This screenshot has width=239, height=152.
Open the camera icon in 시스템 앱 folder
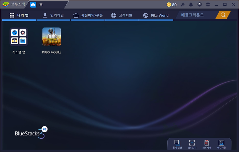[15, 41]
